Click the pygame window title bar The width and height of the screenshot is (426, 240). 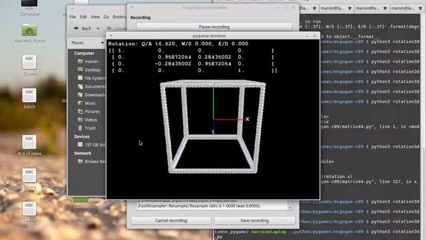tap(209, 35)
